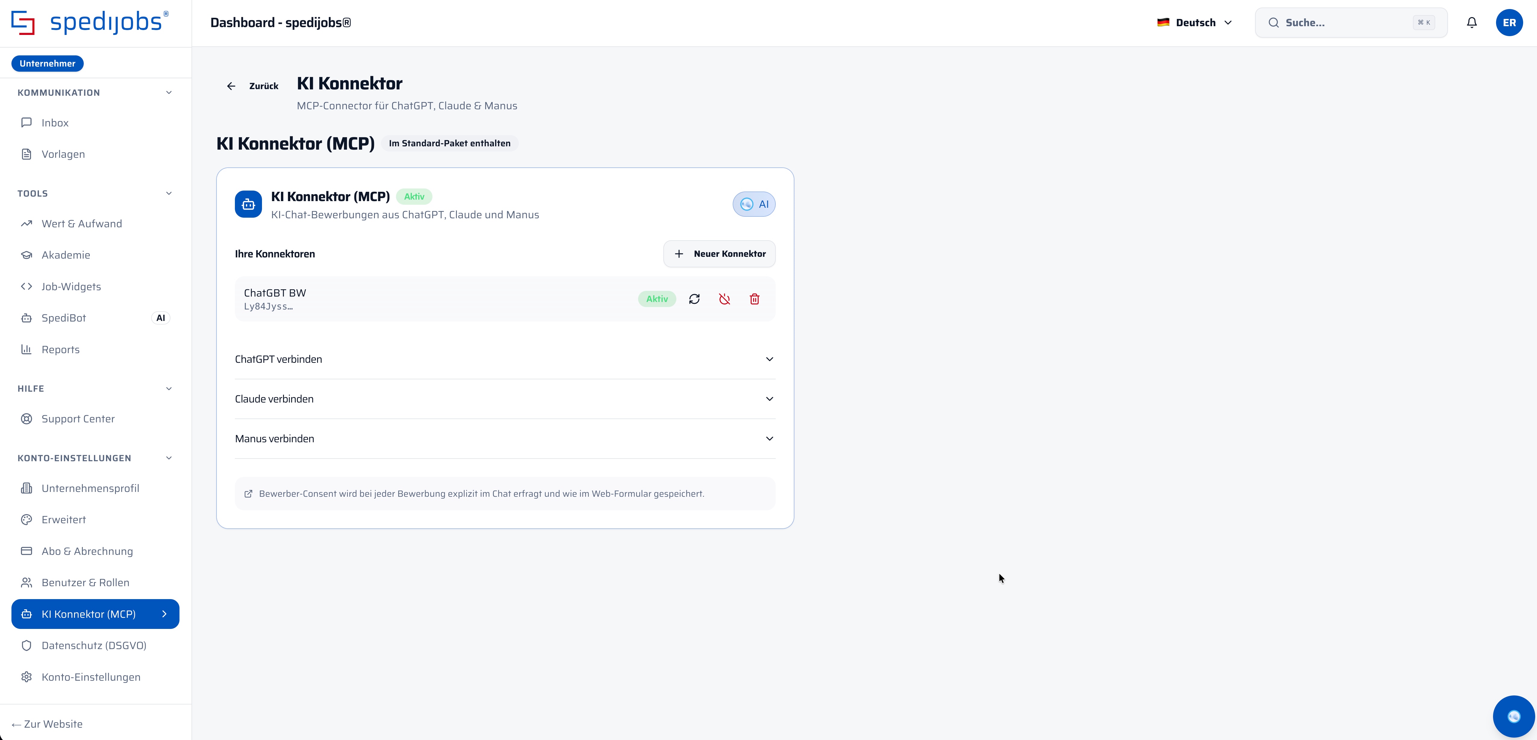Screen dimensions: 1537x740
Task: Delete the ChatGBT BW connector
Action: click(755, 299)
